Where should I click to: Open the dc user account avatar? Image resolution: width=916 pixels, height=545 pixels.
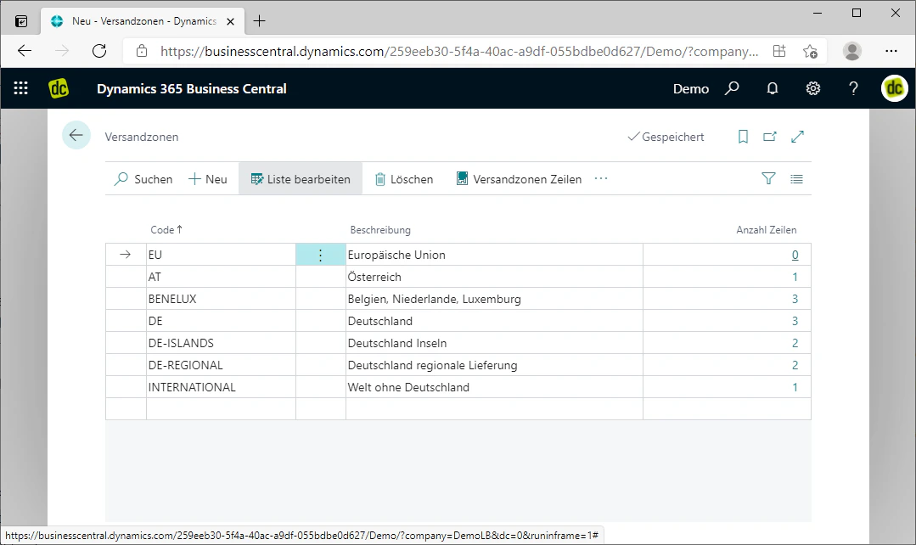[895, 88]
